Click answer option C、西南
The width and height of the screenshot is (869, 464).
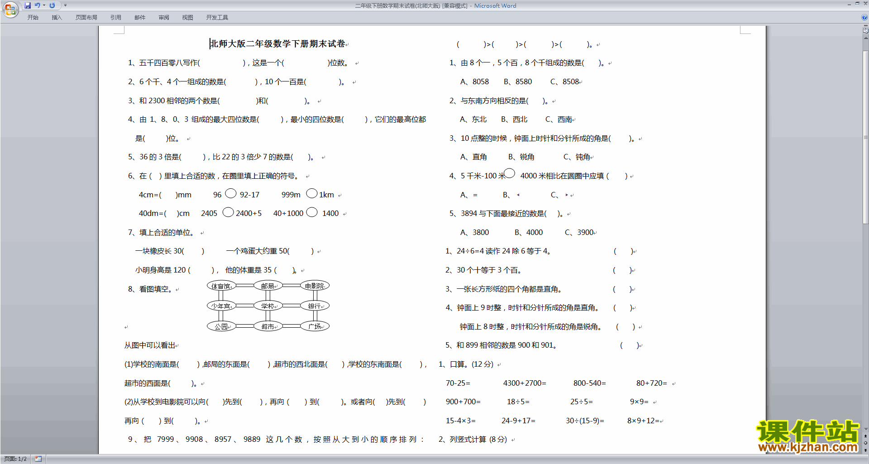click(x=559, y=120)
